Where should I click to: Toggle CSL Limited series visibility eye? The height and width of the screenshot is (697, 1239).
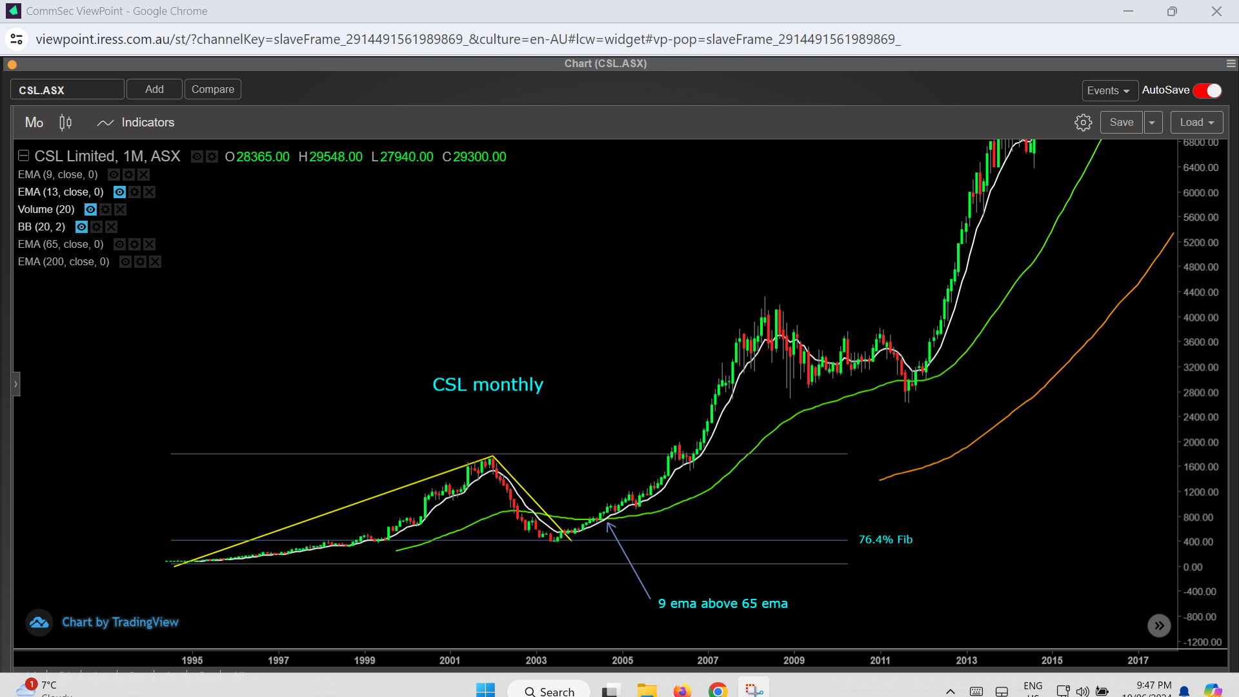coord(197,156)
